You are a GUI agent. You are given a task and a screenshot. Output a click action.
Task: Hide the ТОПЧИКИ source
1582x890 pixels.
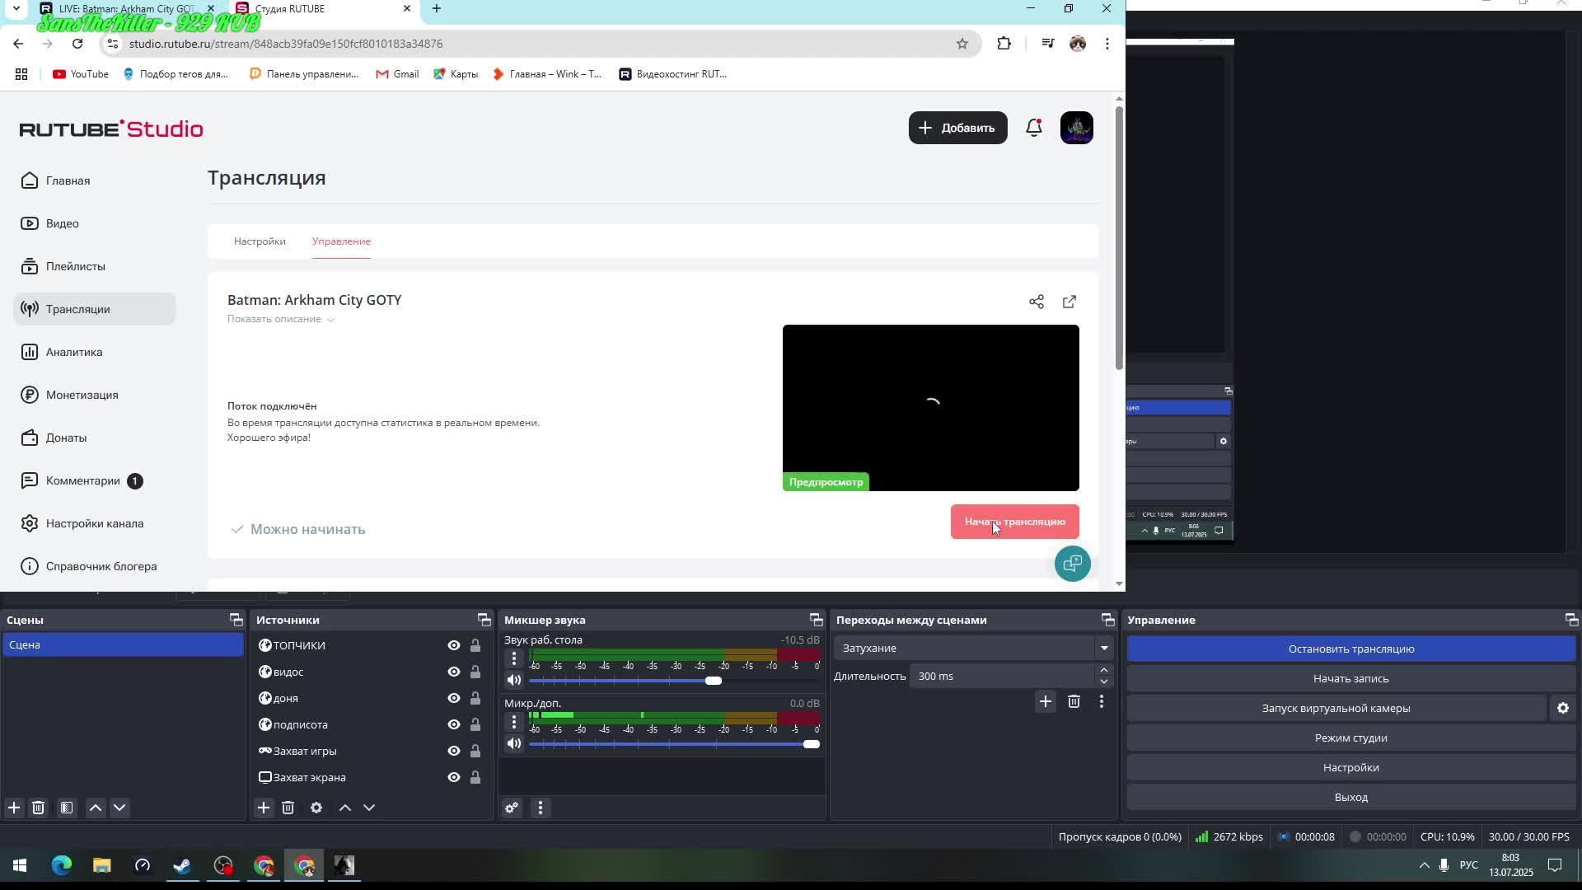[453, 645]
